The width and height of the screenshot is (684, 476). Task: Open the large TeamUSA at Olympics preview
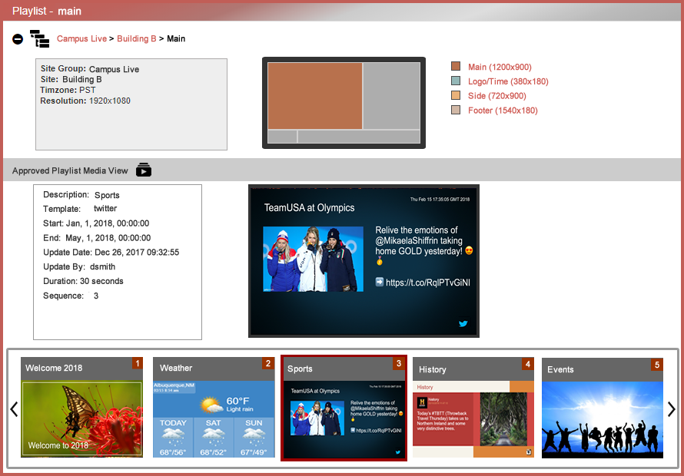pos(364,261)
